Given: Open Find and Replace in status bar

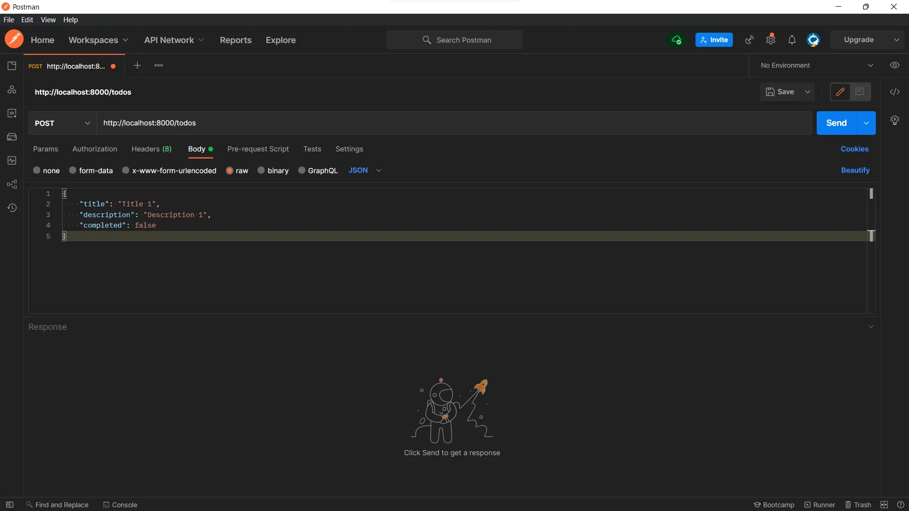Looking at the screenshot, I should tap(57, 505).
